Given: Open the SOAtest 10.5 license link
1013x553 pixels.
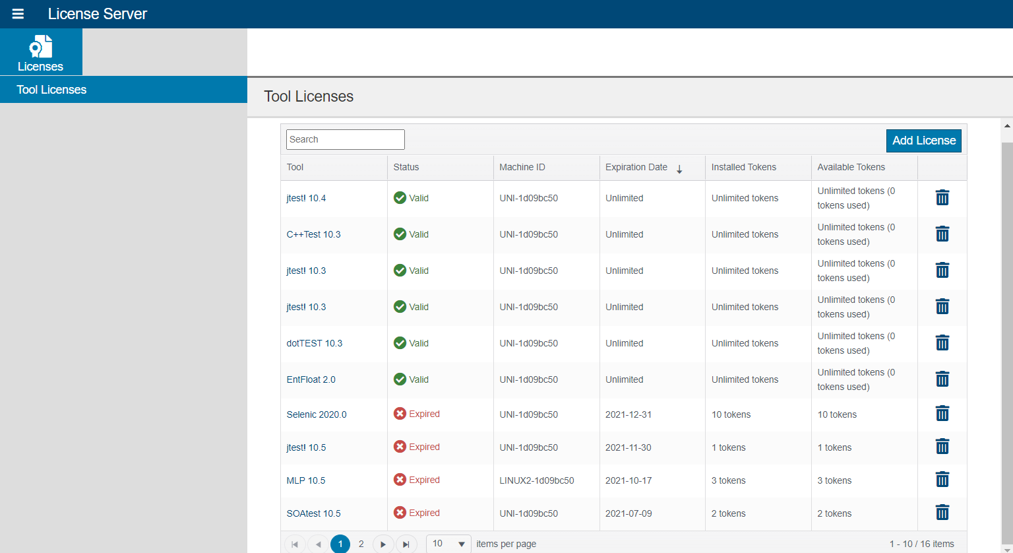Looking at the screenshot, I should (314, 513).
